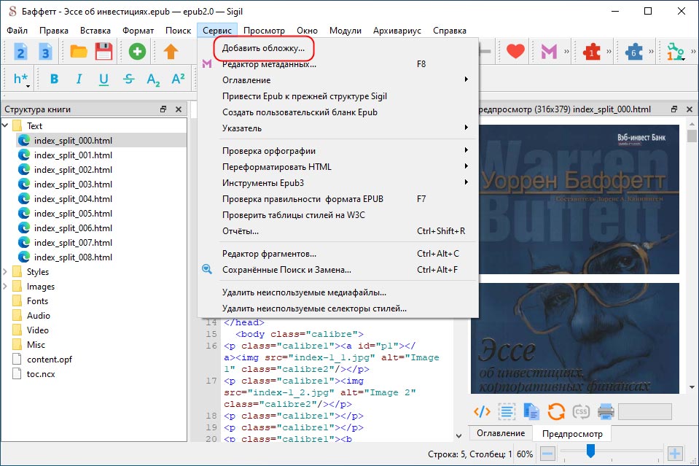Open the h* heading style dropdown
This screenshot has height=466, width=699.
(21, 79)
